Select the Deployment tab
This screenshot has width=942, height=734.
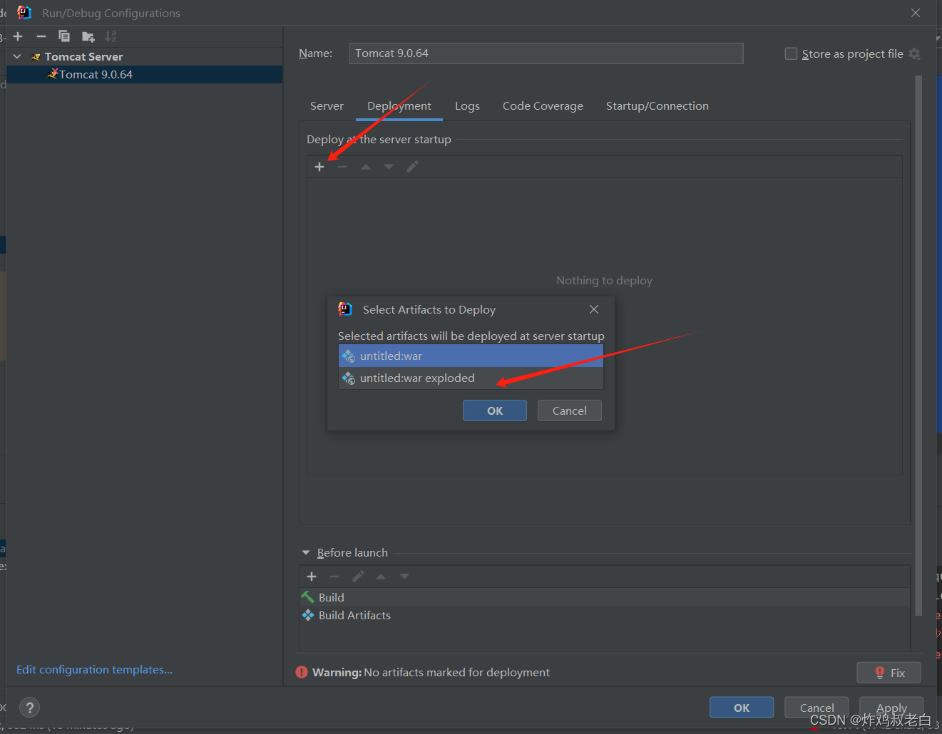399,106
